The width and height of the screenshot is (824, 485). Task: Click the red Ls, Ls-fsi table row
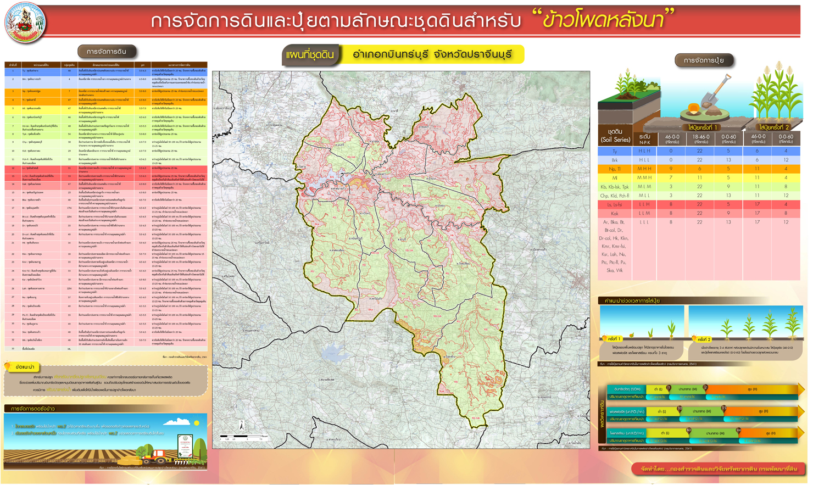698,204
